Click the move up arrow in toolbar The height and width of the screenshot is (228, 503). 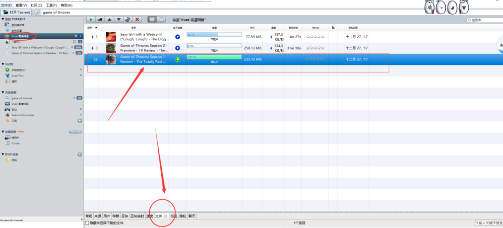click(x=109, y=20)
